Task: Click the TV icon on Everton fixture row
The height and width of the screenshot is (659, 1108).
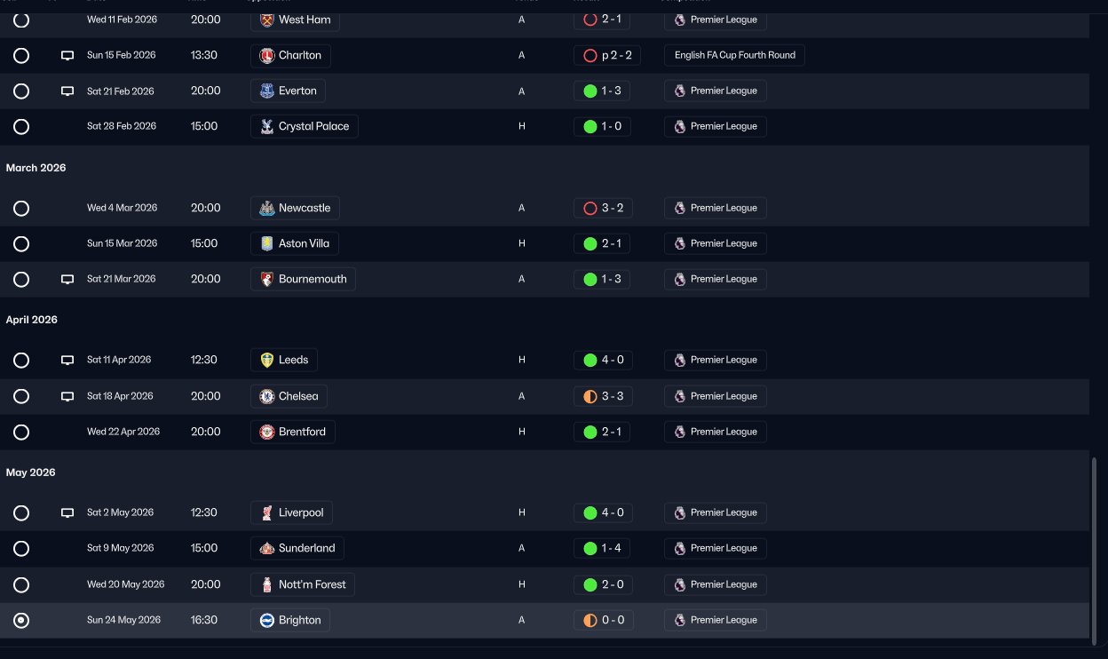Action: coord(67,91)
